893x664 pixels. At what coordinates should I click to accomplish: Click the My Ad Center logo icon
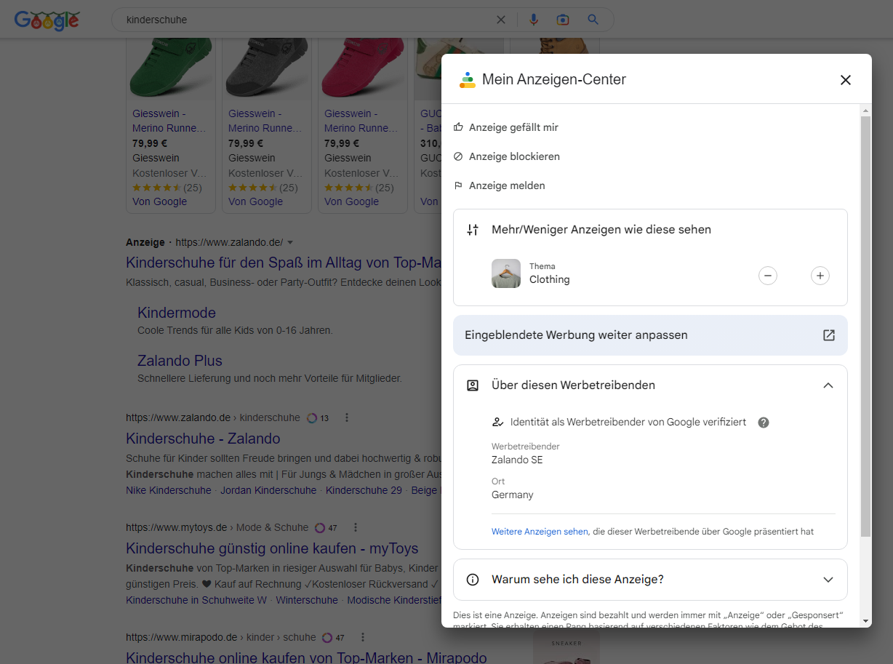(x=467, y=80)
